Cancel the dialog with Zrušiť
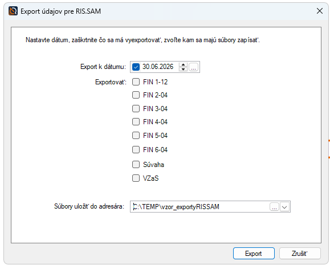330x265 pixels. (300, 254)
